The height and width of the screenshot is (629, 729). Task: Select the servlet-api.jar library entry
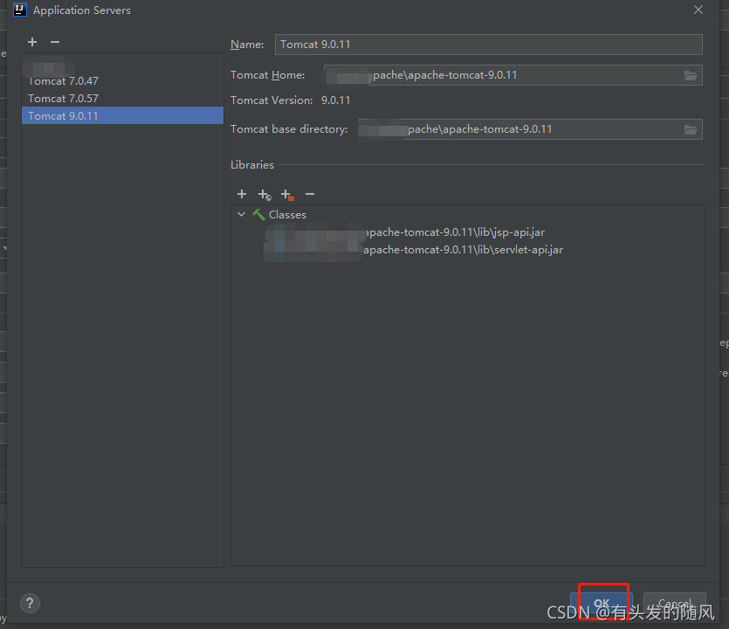(413, 250)
